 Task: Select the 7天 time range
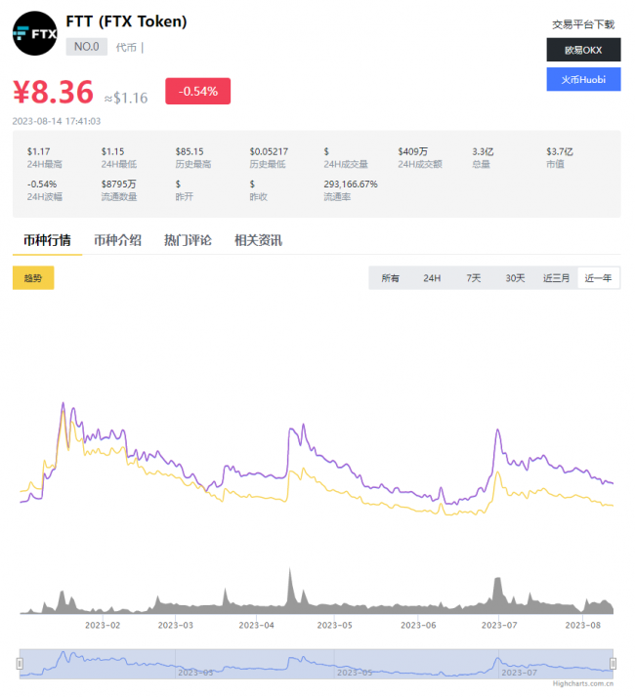(474, 278)
